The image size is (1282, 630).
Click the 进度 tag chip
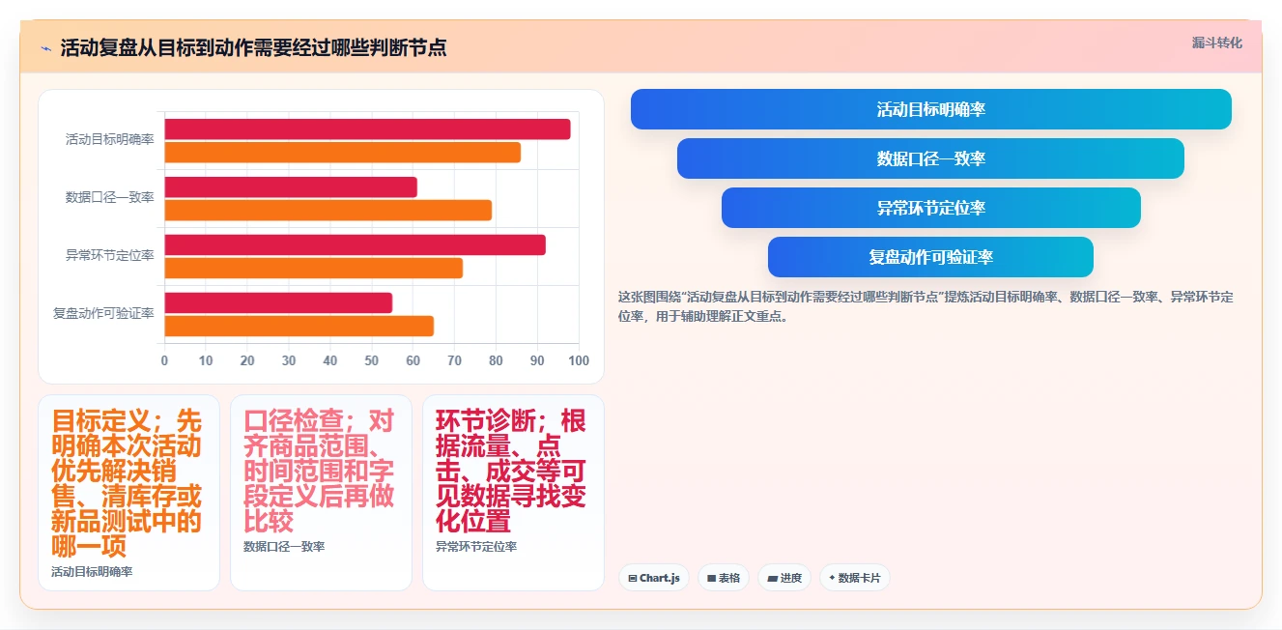click(784, 578)
